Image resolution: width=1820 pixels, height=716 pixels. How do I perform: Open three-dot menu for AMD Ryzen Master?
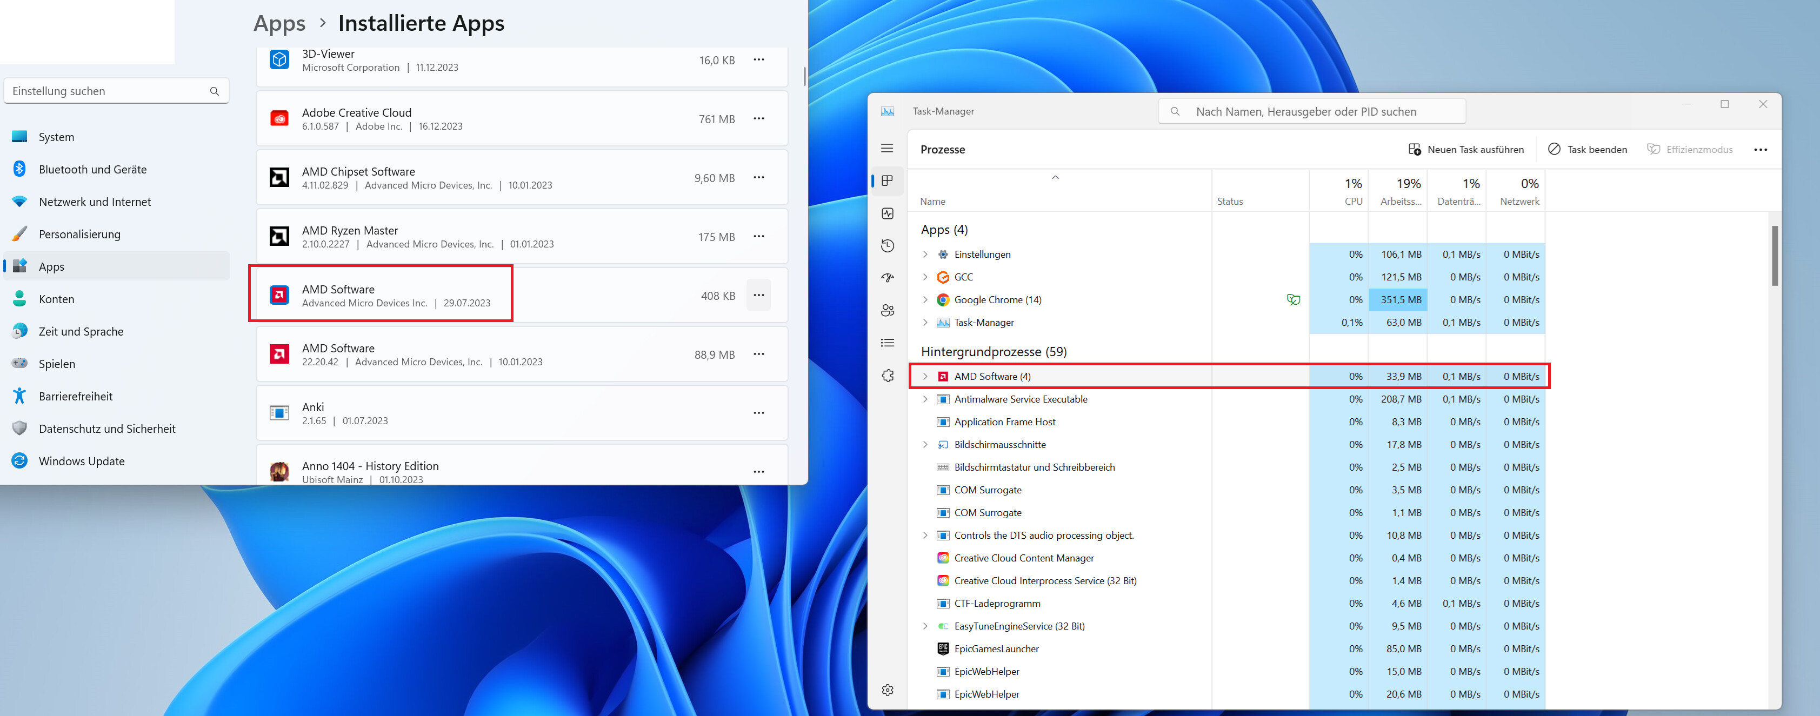coord(758,237)
